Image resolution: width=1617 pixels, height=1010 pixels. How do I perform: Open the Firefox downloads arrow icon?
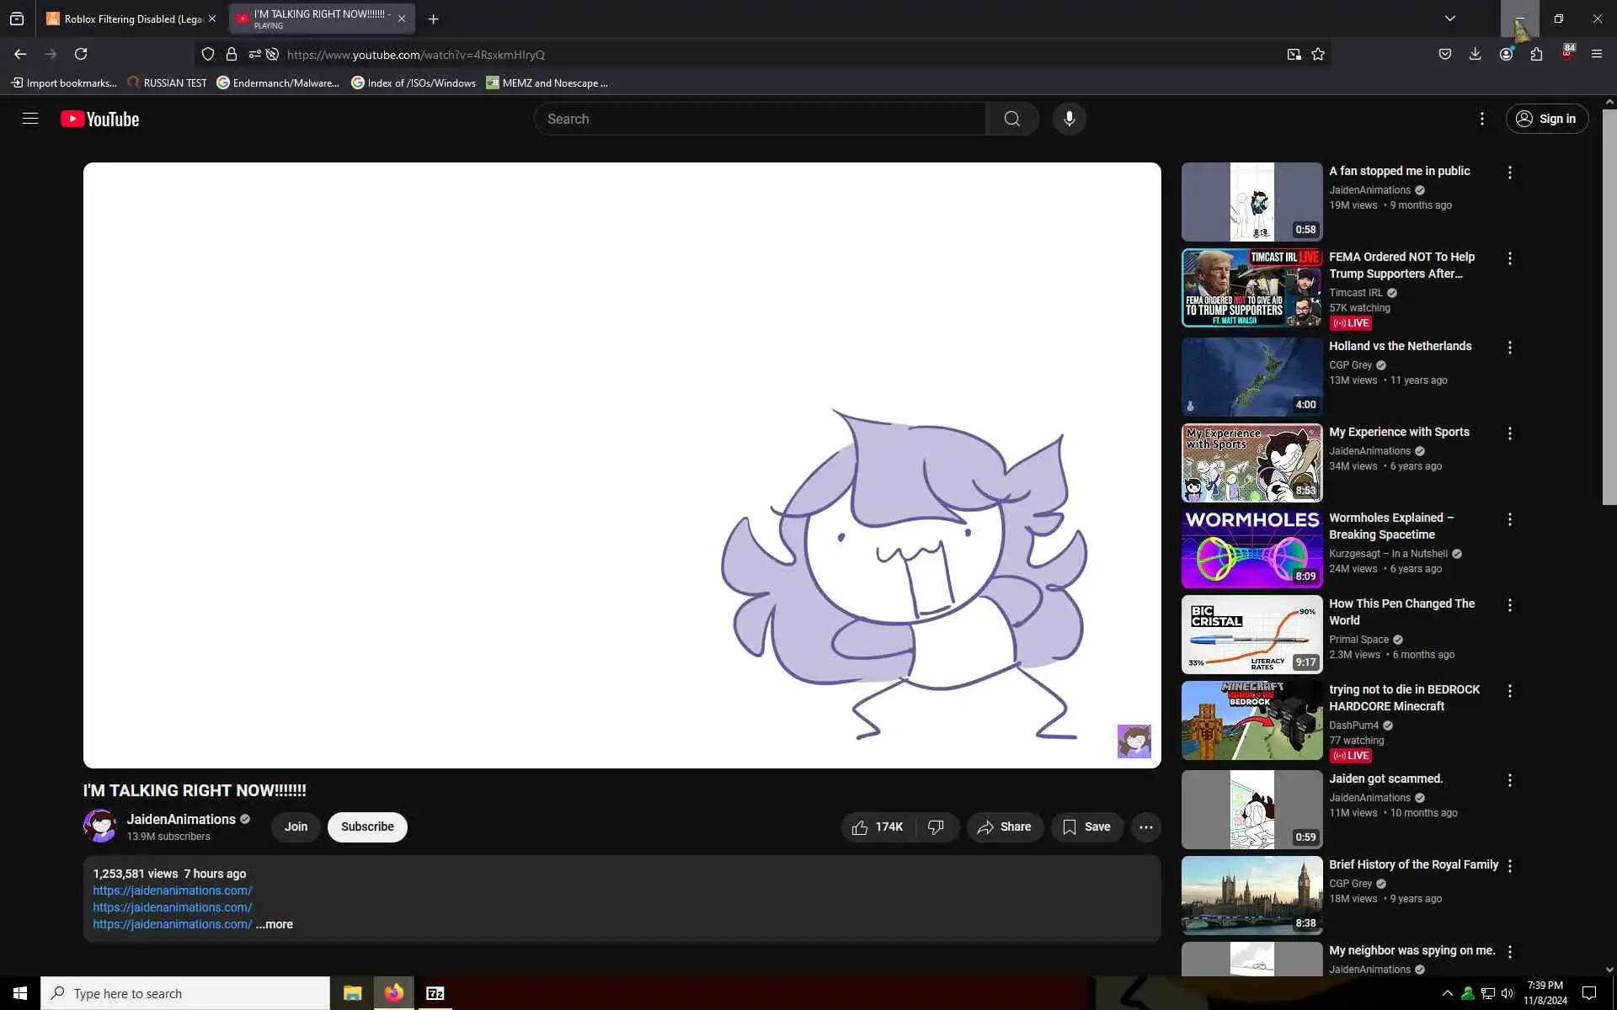(x=1475, y=54)
